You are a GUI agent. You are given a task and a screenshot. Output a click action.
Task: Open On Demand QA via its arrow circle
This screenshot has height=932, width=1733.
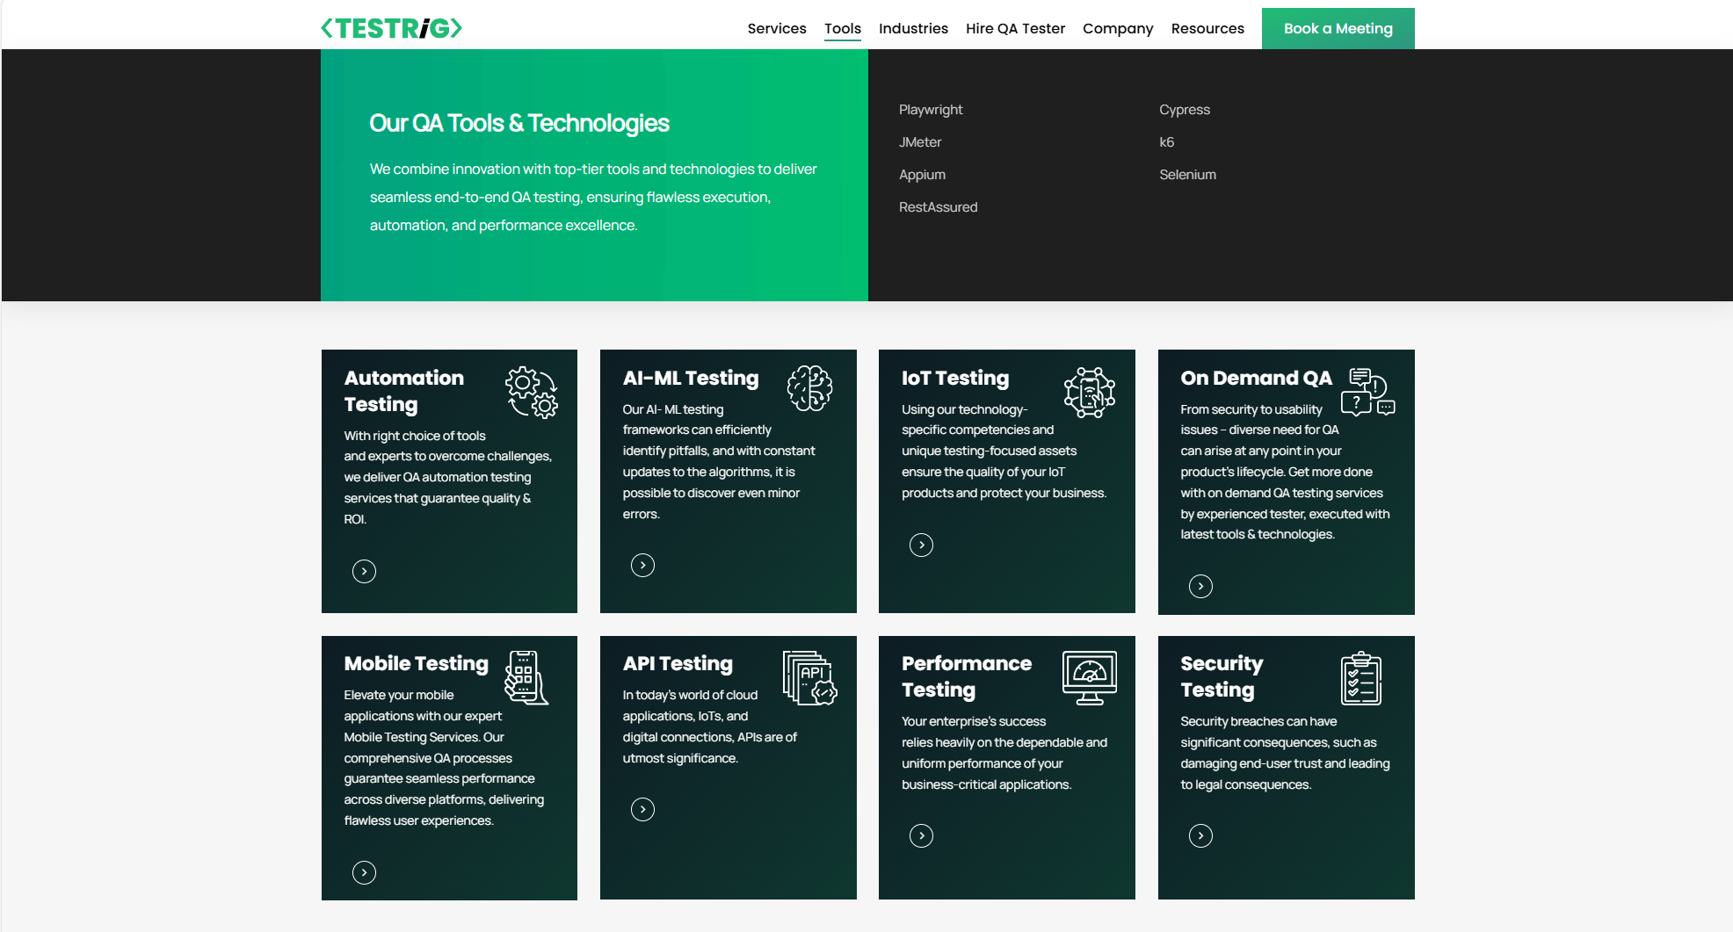1200,586
